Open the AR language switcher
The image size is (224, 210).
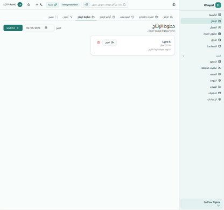[39, 5]
